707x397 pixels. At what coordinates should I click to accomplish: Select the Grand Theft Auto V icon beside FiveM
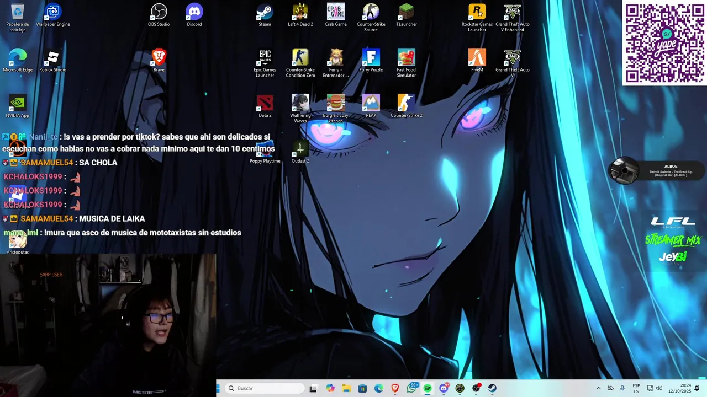(513, 62)
